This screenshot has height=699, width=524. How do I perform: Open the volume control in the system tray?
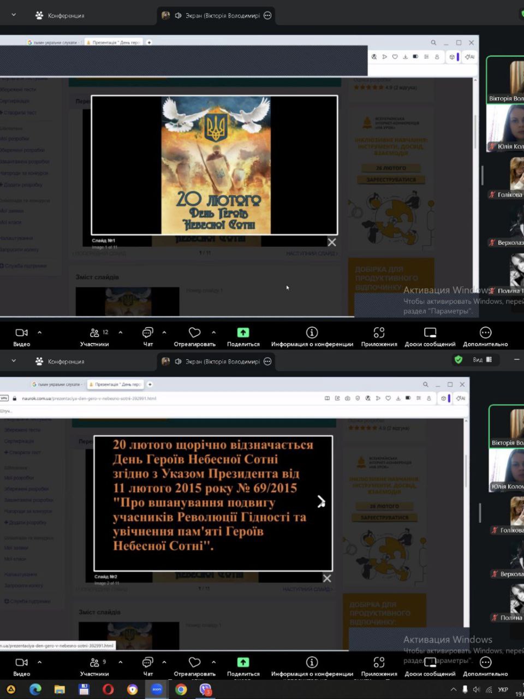pos(476,690)
